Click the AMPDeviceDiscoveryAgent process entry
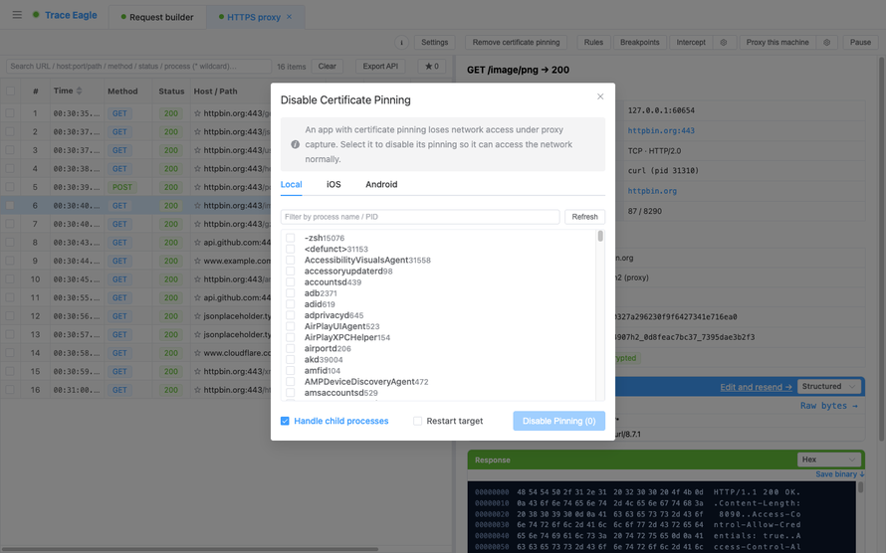The width and height of the screenshot is (886, 553). [366, 382]
